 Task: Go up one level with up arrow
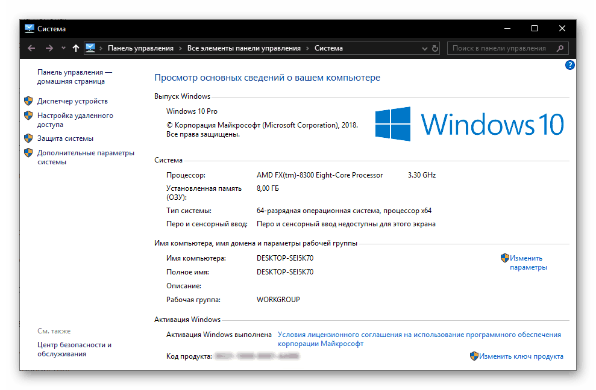(x=76, y=48)
